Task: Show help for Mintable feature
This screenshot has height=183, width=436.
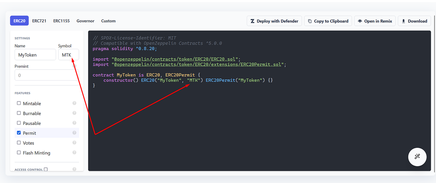Action: click(x=74, y=103)
